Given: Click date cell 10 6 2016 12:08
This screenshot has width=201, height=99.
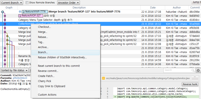Looking at the screenshot, I should coord(151,44).
